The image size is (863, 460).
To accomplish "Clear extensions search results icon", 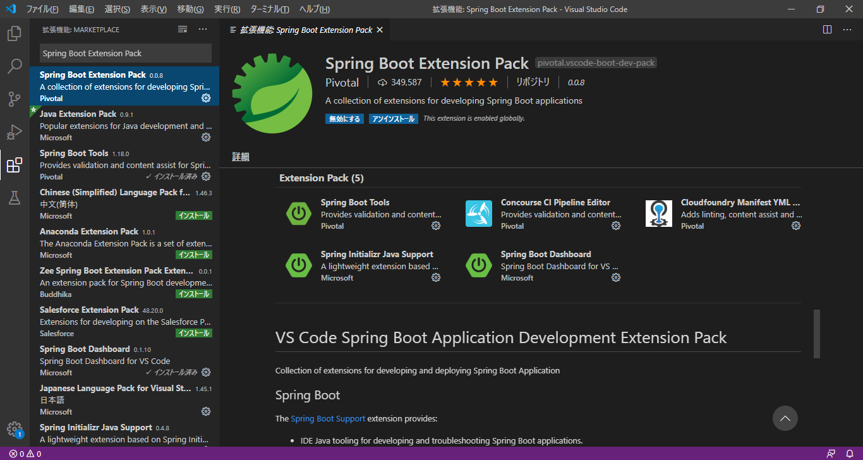I will click(x=183, y=30).
